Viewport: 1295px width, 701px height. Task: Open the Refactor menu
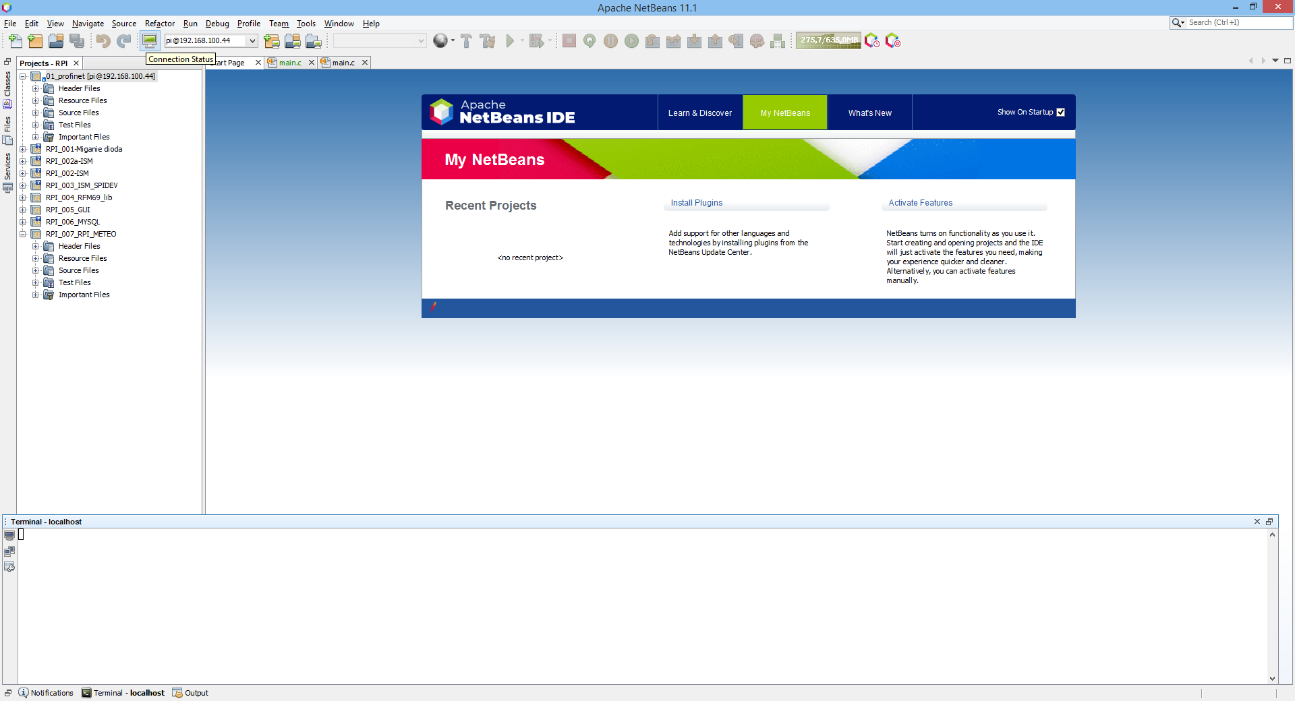[159, 24]
